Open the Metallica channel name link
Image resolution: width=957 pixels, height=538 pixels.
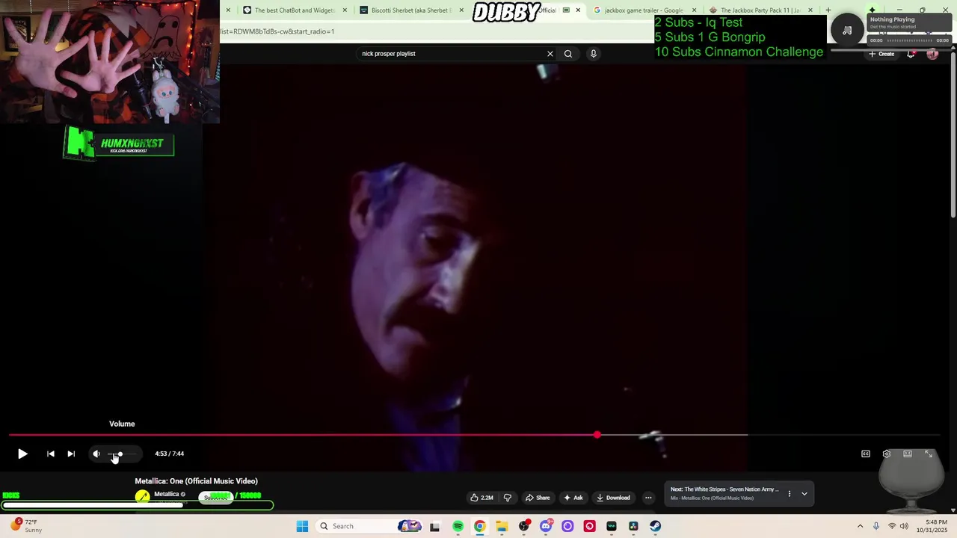[x=166, y=494]
